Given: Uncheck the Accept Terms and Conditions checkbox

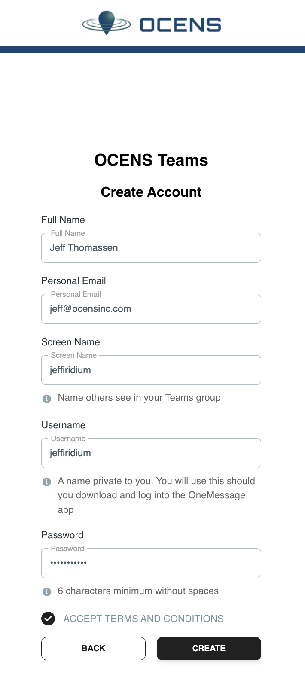Looking at the screenshot, I should point(48,619).
